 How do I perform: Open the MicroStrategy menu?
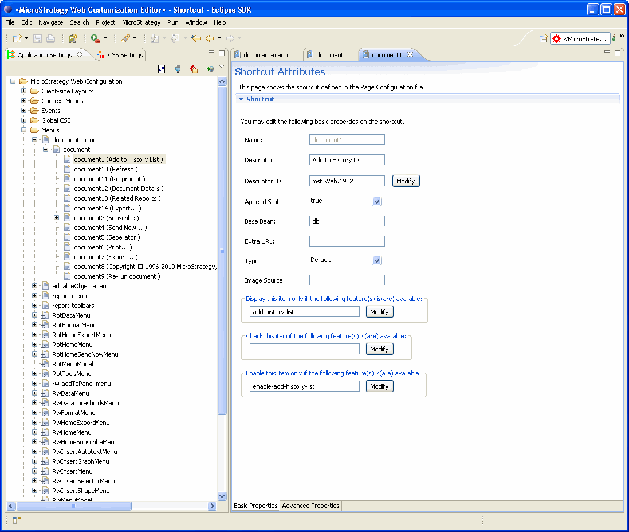coord(141,22)
